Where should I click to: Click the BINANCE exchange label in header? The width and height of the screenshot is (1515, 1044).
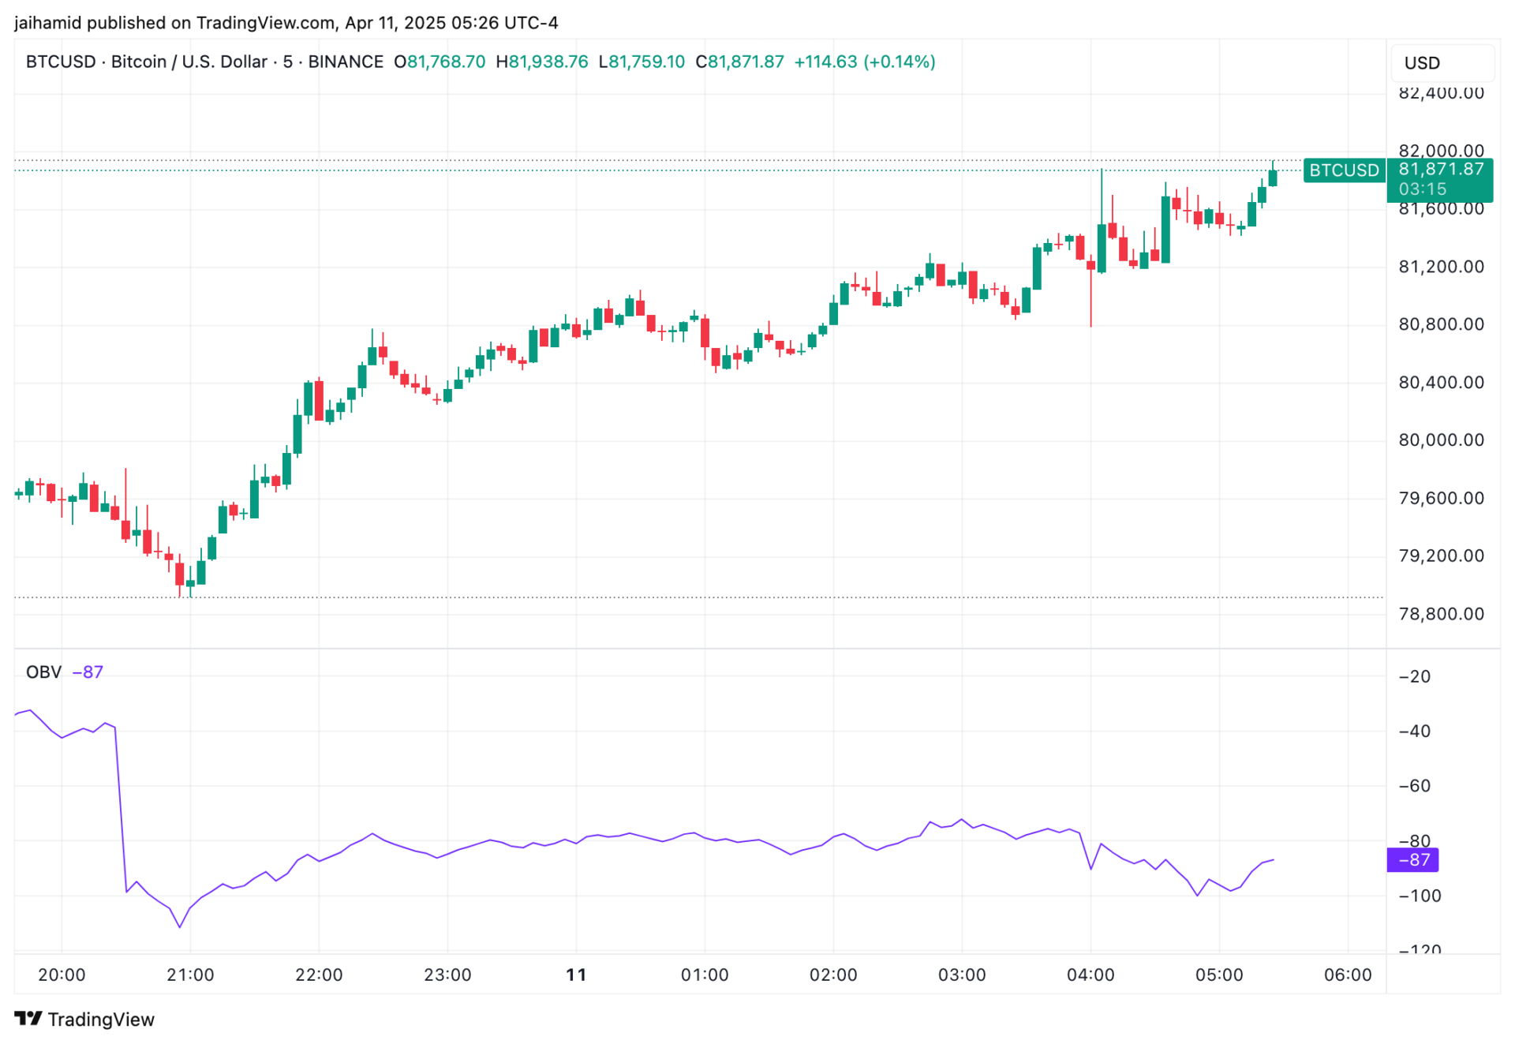(x=346, y=62)
